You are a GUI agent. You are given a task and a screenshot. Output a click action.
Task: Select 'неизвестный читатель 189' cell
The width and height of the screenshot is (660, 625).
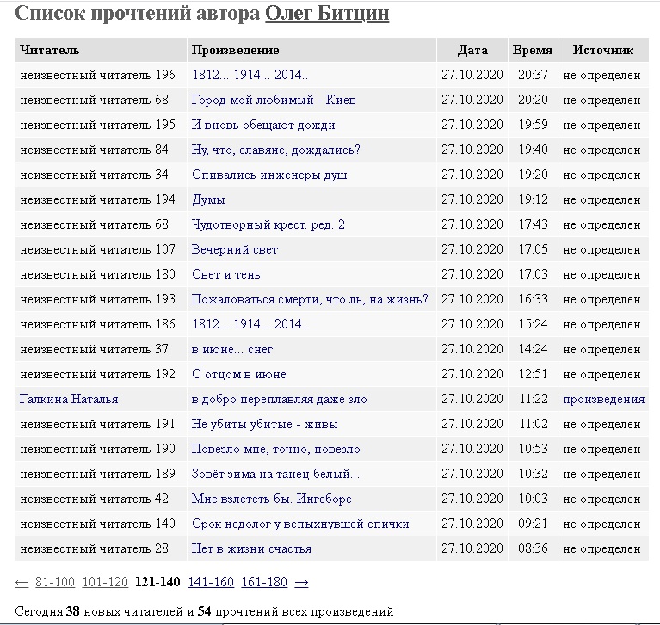point(101,474)
